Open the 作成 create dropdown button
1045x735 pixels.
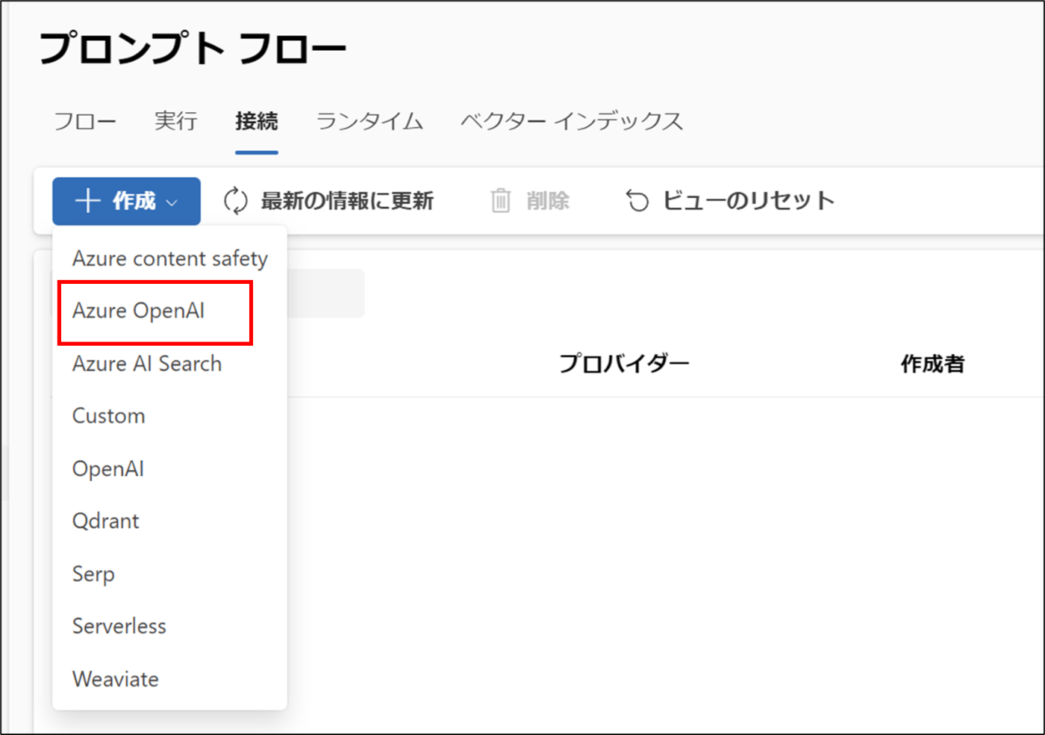coord(126,201)
